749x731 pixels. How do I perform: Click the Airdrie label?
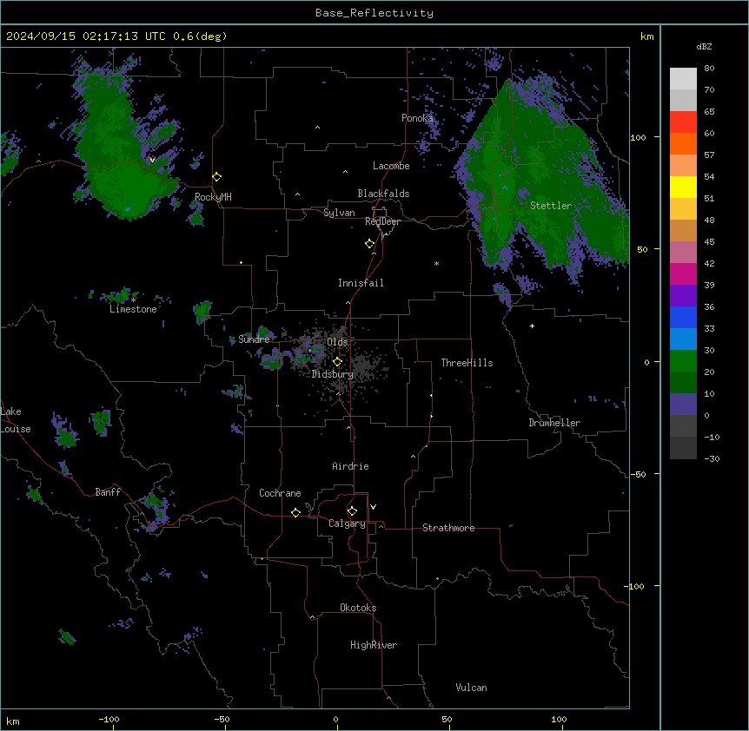point(351,466)
